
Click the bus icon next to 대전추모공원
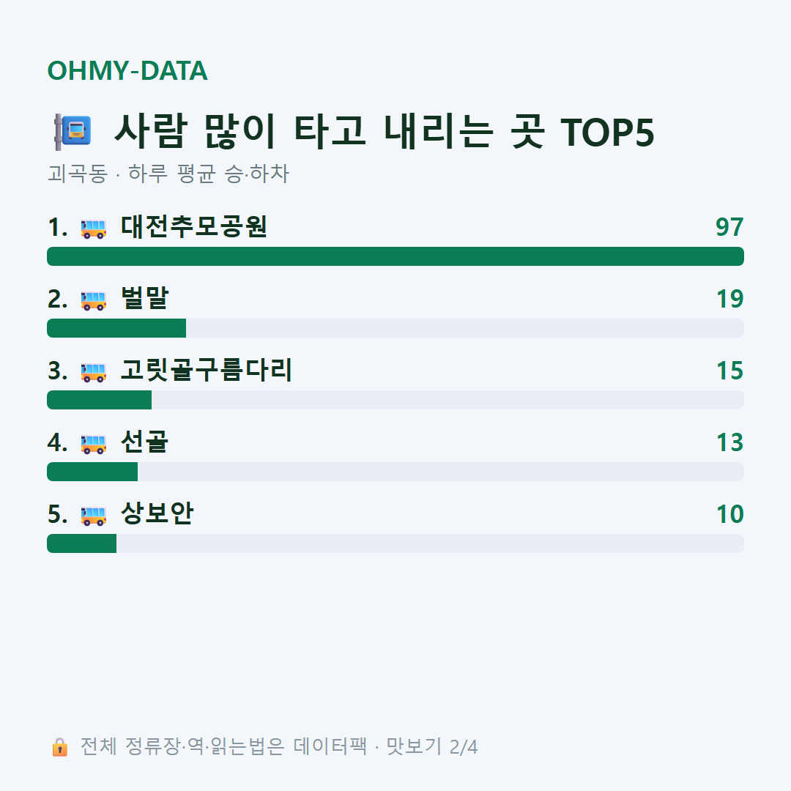[94, 229]
